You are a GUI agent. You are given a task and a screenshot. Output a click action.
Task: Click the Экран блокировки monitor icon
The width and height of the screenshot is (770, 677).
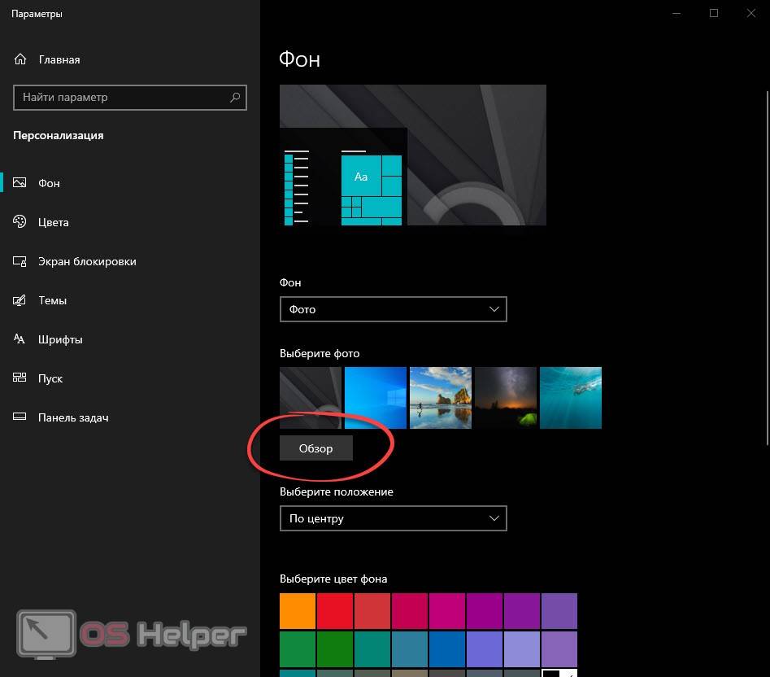pyautogui.click(x=20, y=261)
